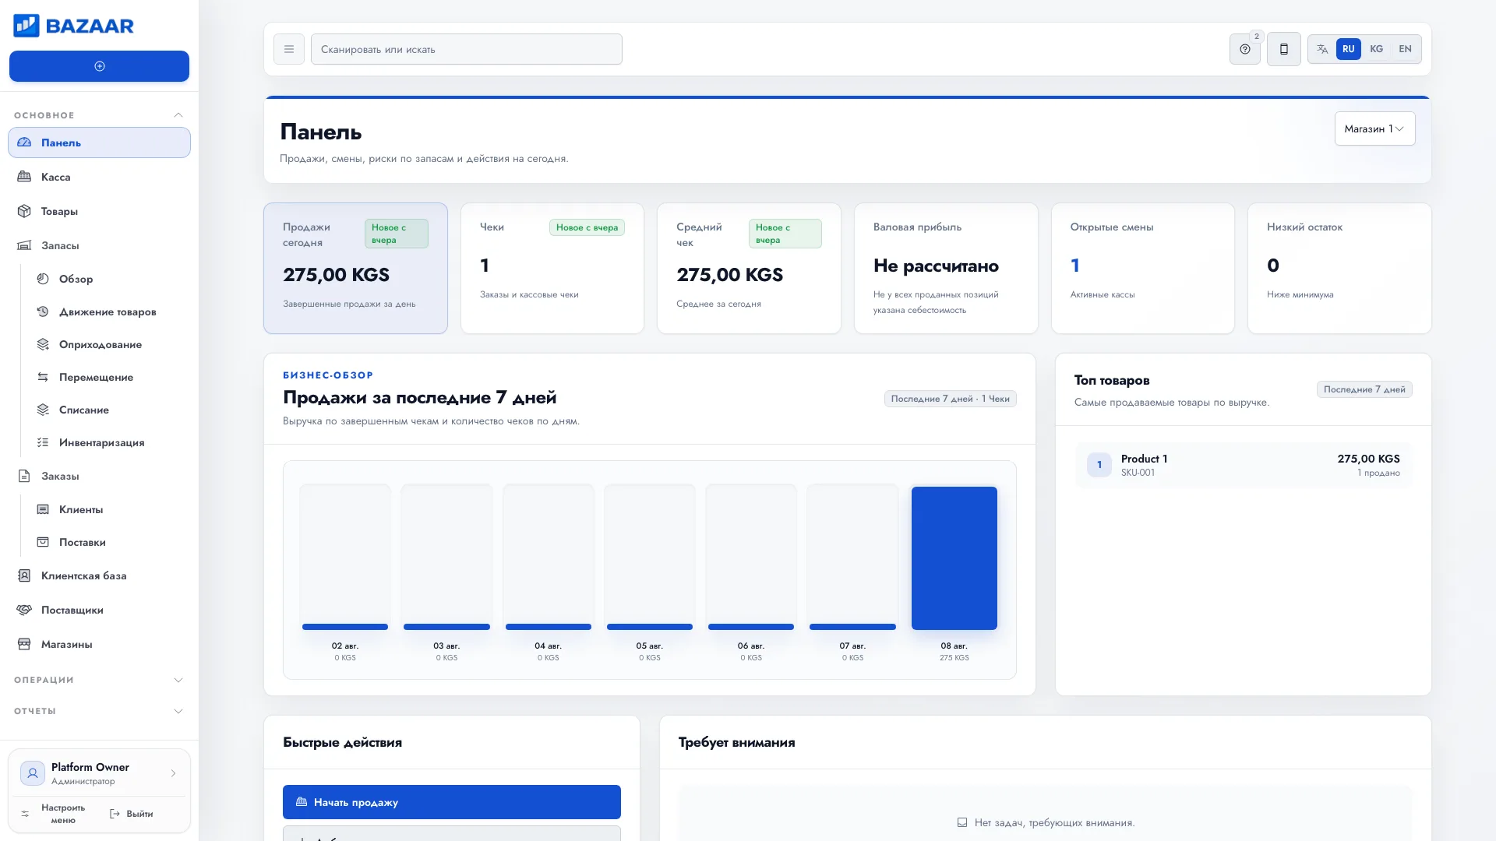1496x841 pixels.
Task: Click the Последние 7 дней badge in Топ товаров
Action: coord(1364,389)
